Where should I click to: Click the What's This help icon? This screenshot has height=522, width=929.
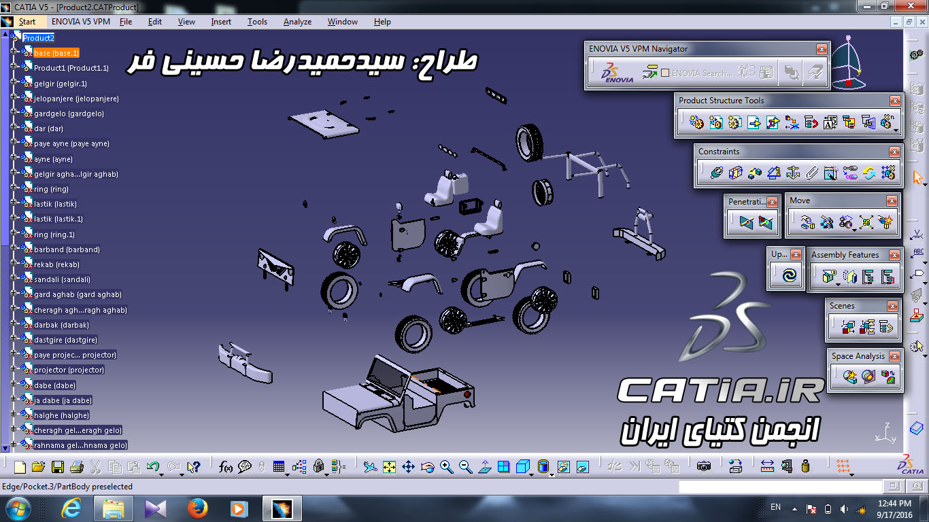[194, 467]
